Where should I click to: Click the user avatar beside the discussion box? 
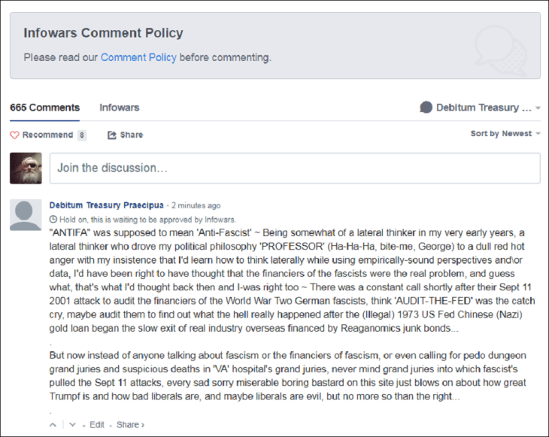[26, 168]
